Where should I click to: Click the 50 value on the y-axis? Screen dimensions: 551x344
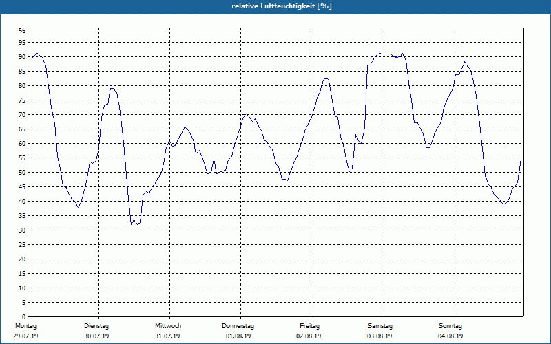point(22,173)
